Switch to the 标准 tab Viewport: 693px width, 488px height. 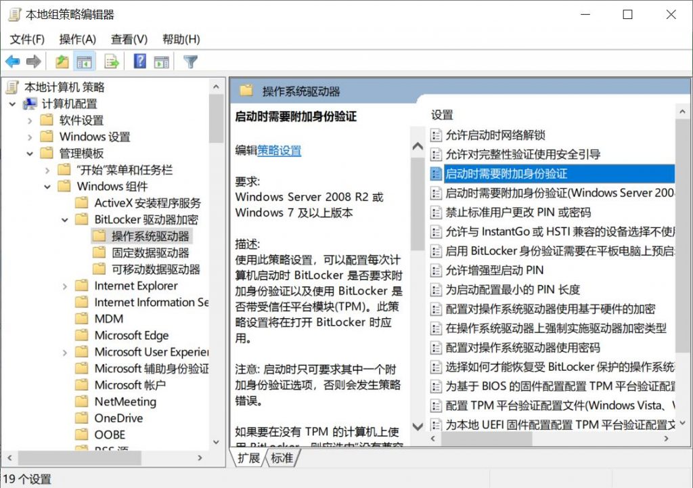click(282, 458)
